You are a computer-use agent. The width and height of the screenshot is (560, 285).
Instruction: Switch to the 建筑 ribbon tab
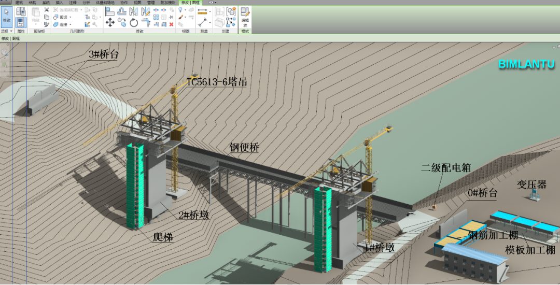click(x=19, y=3)
